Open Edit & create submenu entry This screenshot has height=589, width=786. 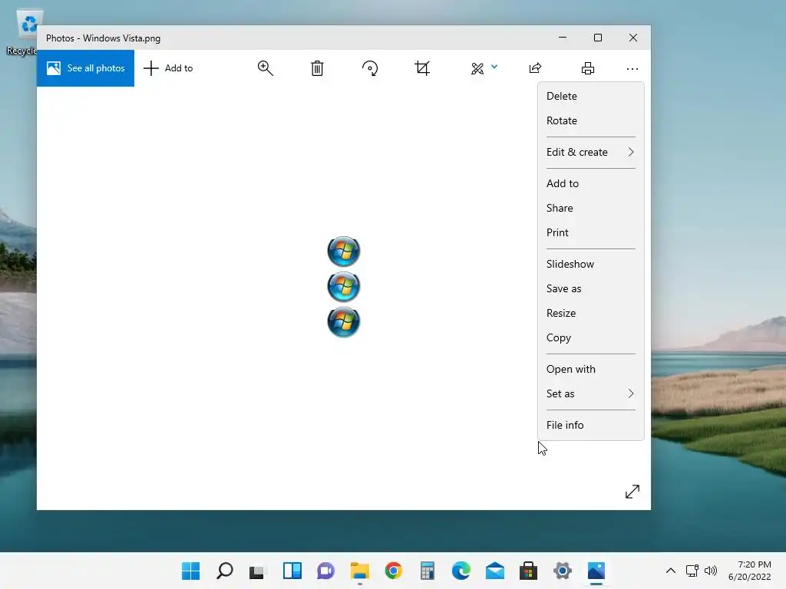[x=590, y=153]
